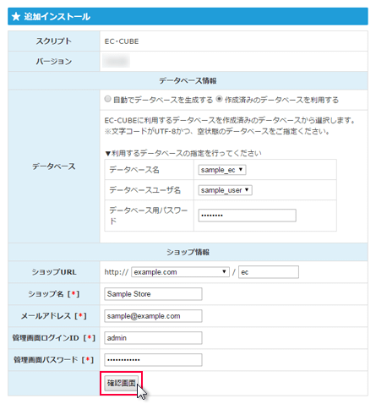
Task: Click the メールアドレス field with sample@example.com
Action: pos(153,316)
